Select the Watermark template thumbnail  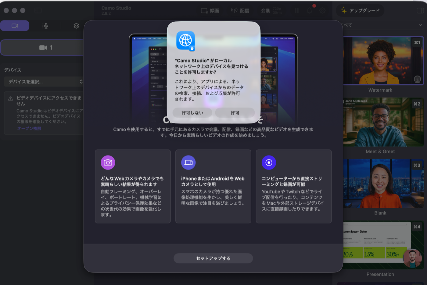[383, 60]
